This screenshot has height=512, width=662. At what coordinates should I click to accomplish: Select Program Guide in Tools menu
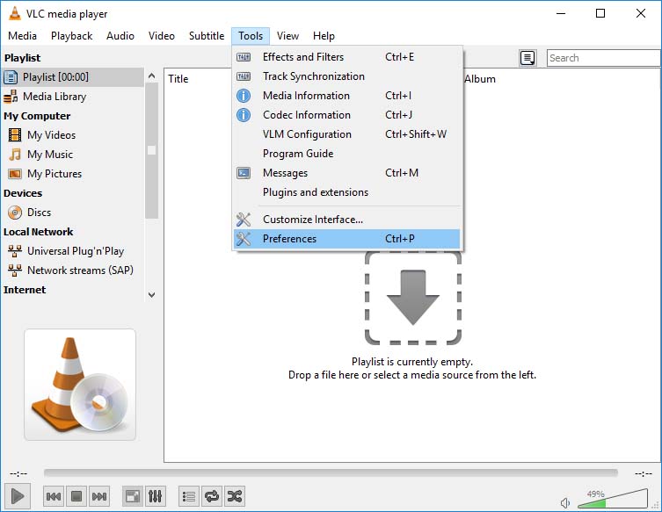(x=346, y=154)
